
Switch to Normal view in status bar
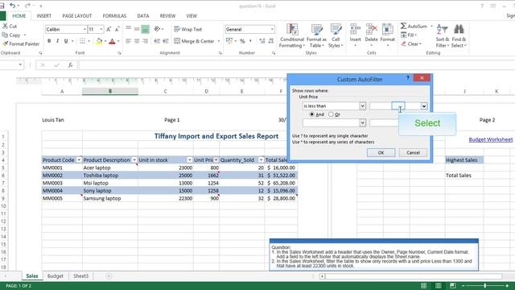[x=424, y=286]
